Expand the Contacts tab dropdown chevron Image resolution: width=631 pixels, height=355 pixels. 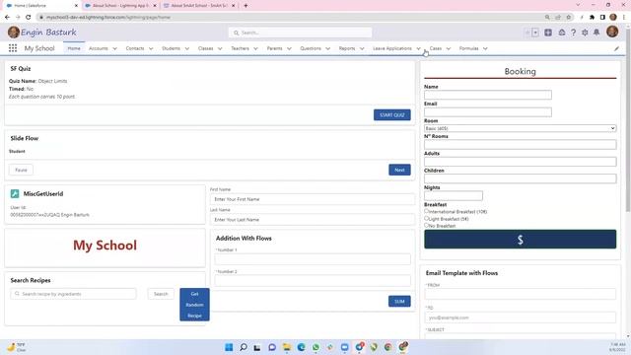pyautogui.click(x=151, y=48)
